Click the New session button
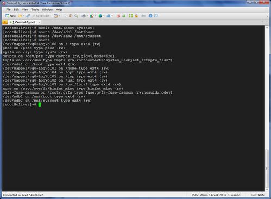271x199 pixels. 10,16
